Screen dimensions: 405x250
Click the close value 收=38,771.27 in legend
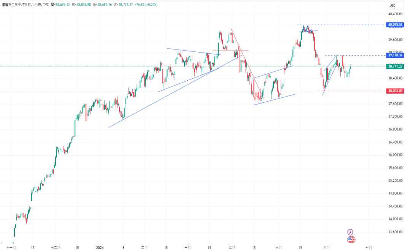click(123, 5)
